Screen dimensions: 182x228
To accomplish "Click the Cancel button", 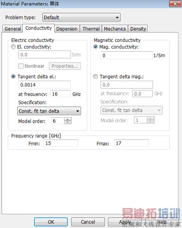I will tap(88, 222).
